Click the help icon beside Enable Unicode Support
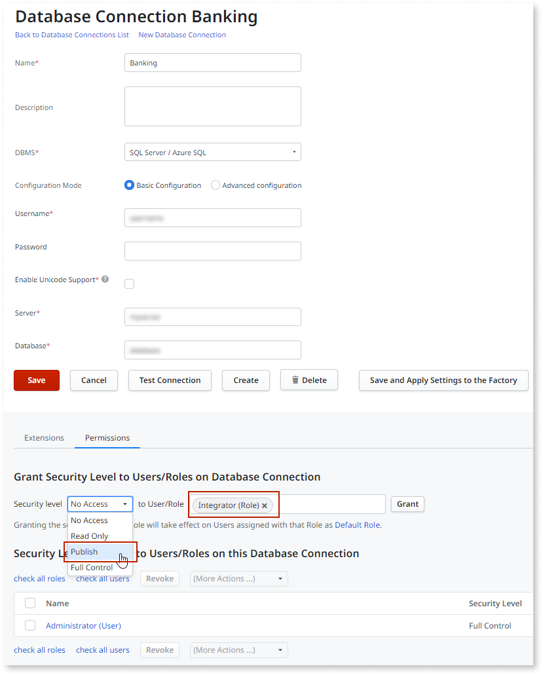Viewport: 543px width, 675px height. point(105,279)
